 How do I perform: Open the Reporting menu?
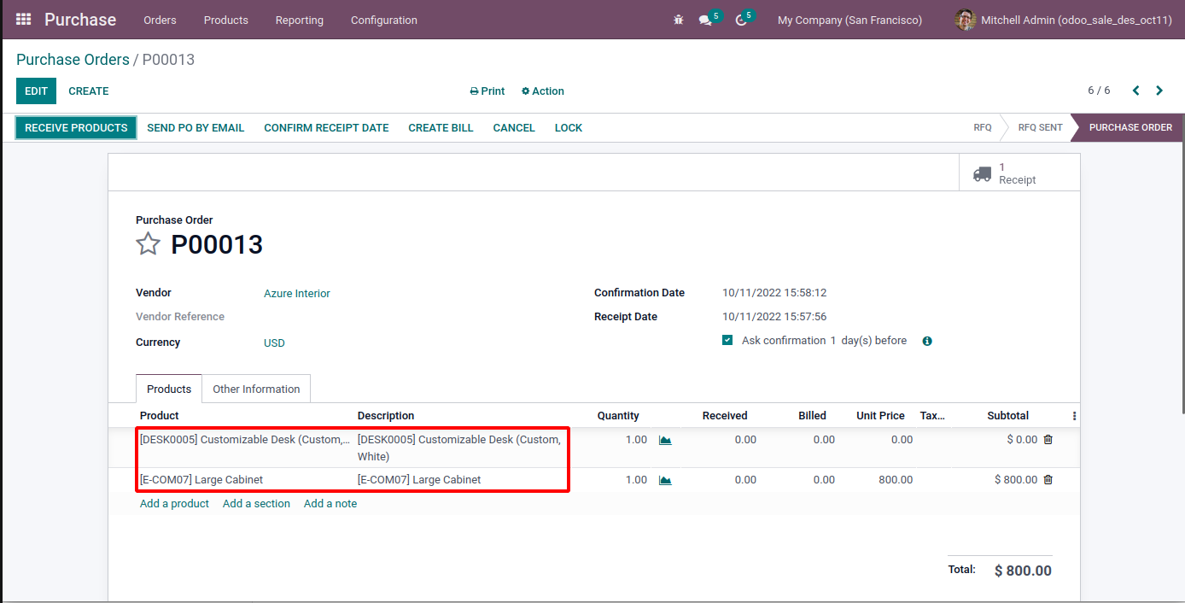[299, 20]
